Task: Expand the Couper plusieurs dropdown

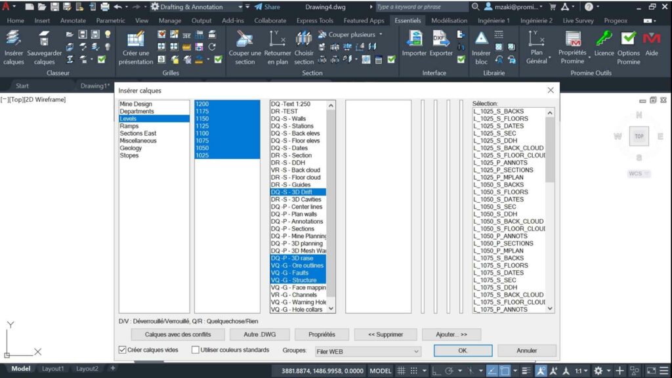Action: (x=381, y=34)
